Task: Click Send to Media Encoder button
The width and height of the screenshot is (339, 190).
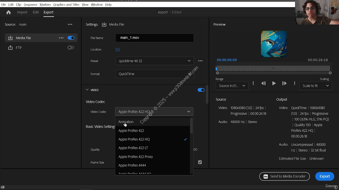Action: (284, 176)
